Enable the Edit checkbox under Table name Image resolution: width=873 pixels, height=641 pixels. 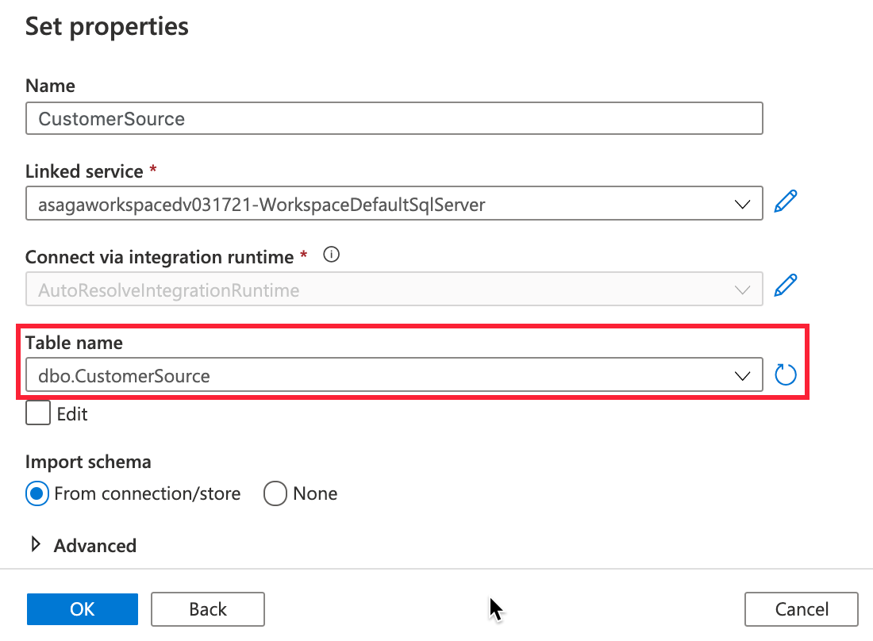[38, 413]
